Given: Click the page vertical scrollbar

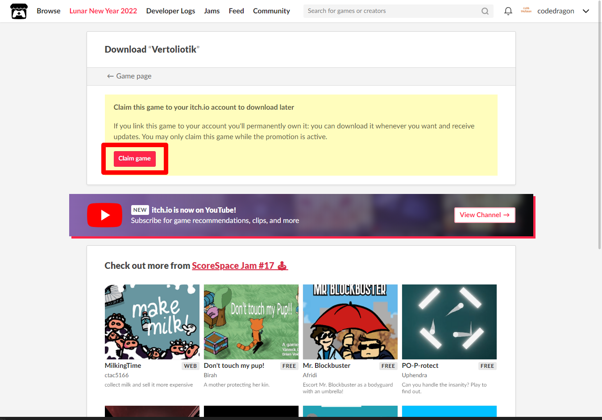Looking at the screenshot, I should [599, 125].
